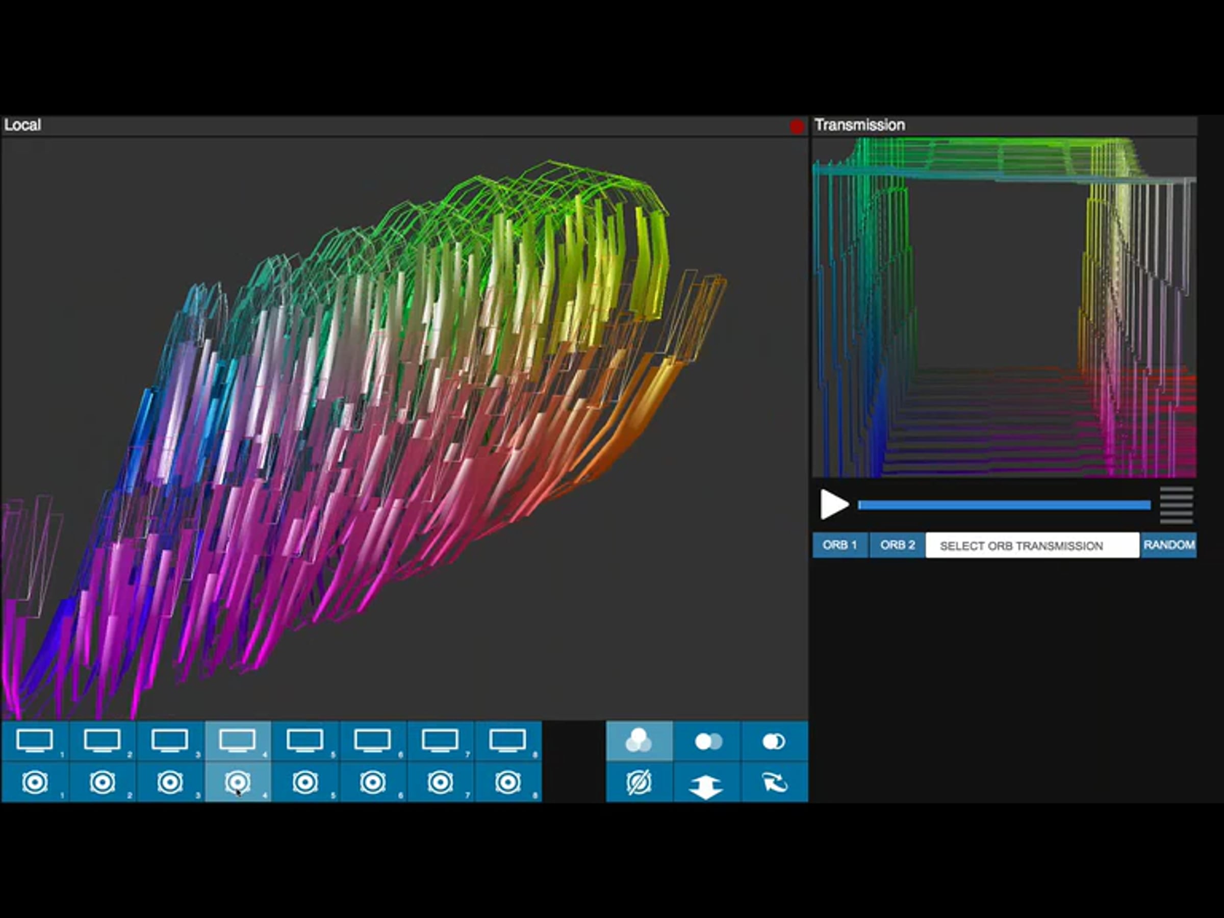
Task: Open the stacked-lines menu beside the progress bar
Action: [1177, 505]
